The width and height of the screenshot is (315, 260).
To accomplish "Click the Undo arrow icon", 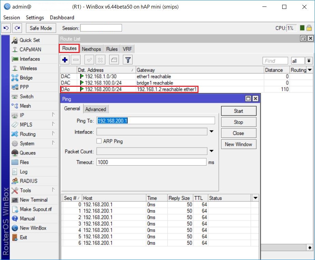I will click(6, 28).
